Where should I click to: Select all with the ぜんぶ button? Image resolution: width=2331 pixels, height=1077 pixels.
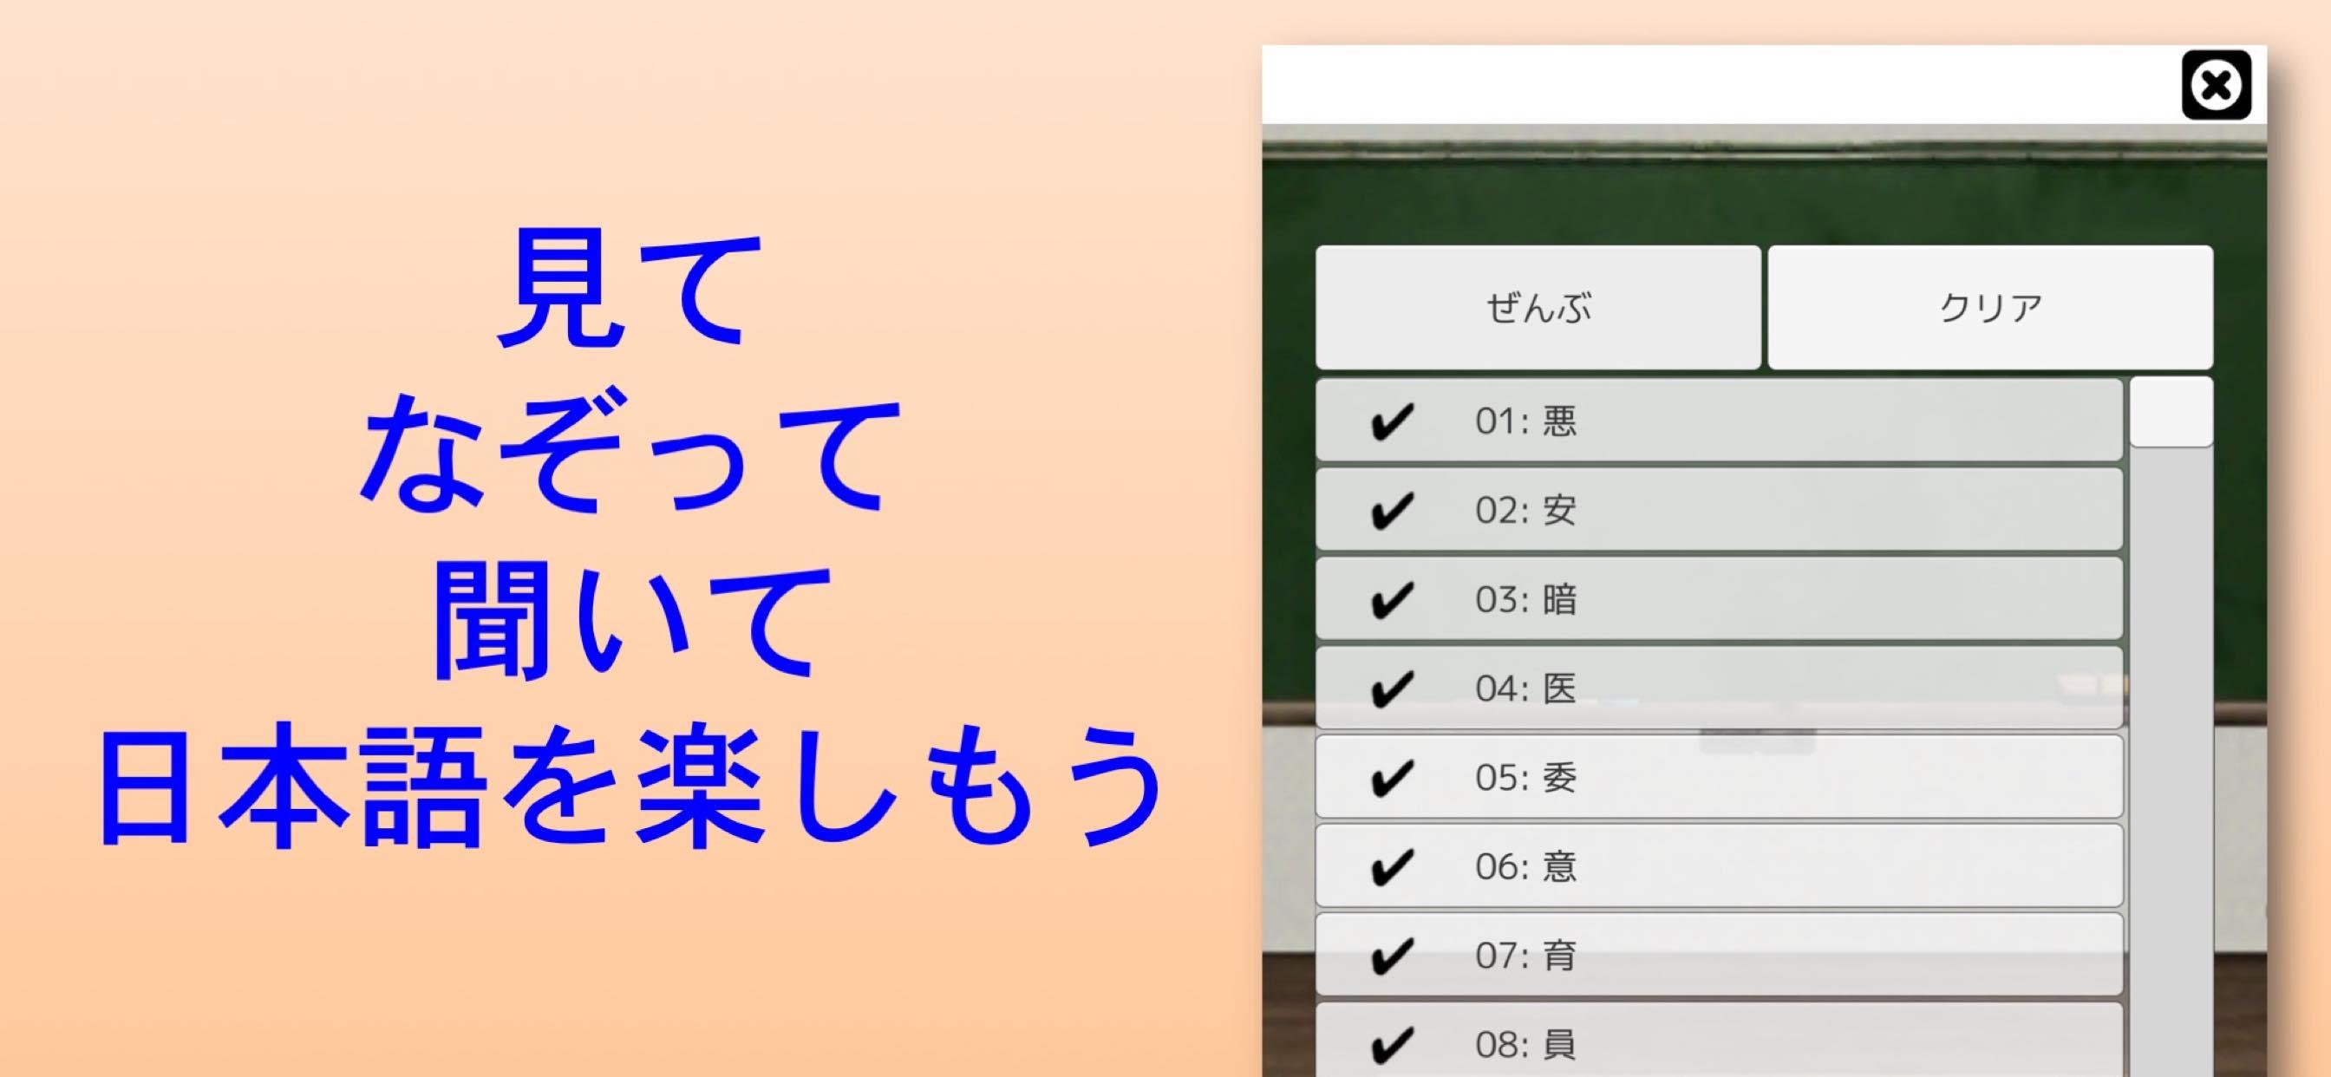click(x=1538, y=308)
